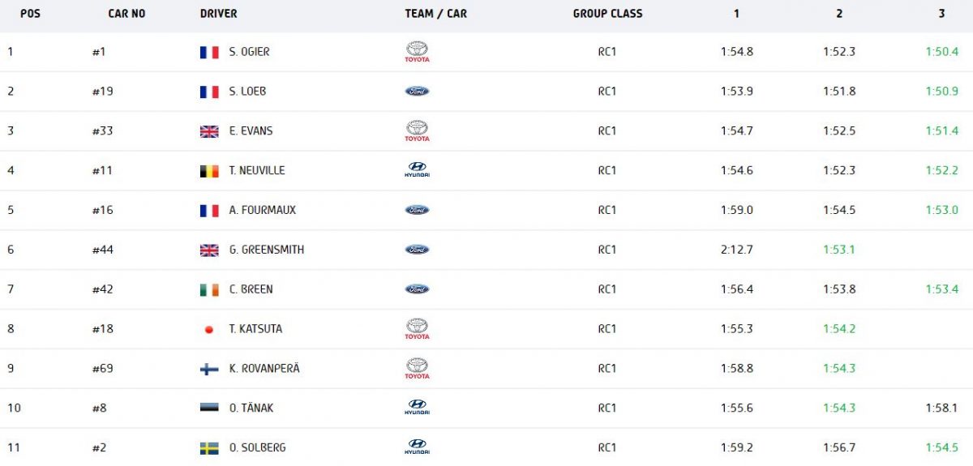The height and width of the screenshot is (466, 973).
Task: Click the GROUP CLASS column header
Action: 607,14
